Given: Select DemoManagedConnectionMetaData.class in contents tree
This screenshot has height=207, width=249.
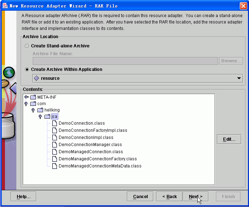Looking at the screenshot, I should pos(100,166).
